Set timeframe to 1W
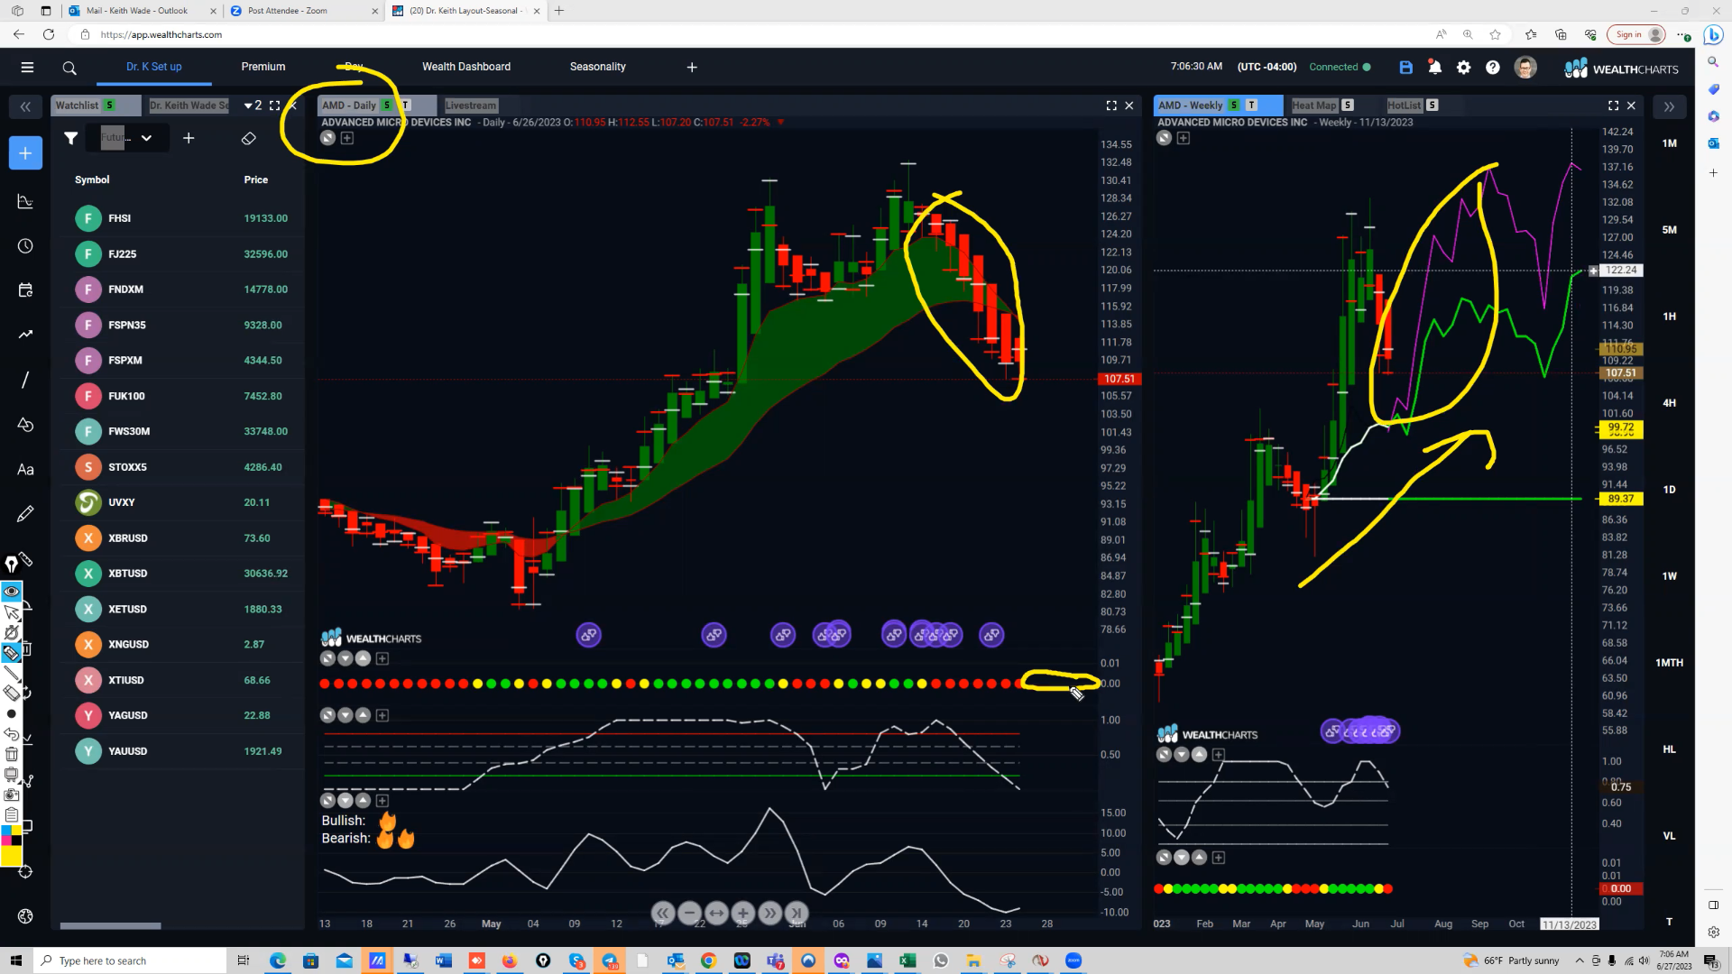This screenshot has width=1732, height=974. pos(1670,576)
